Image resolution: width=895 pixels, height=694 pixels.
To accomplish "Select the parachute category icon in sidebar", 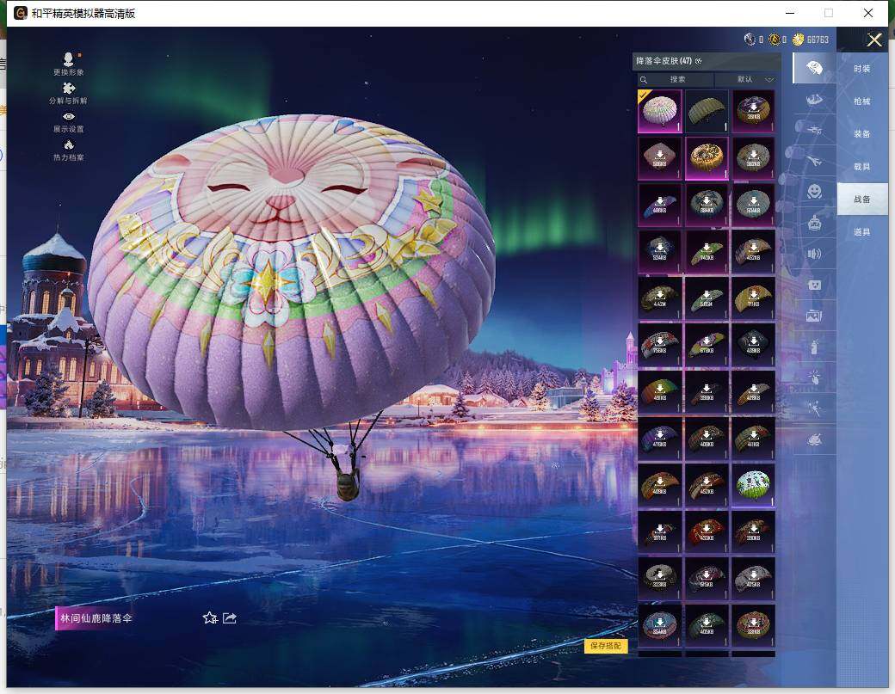I will (814, 68).
